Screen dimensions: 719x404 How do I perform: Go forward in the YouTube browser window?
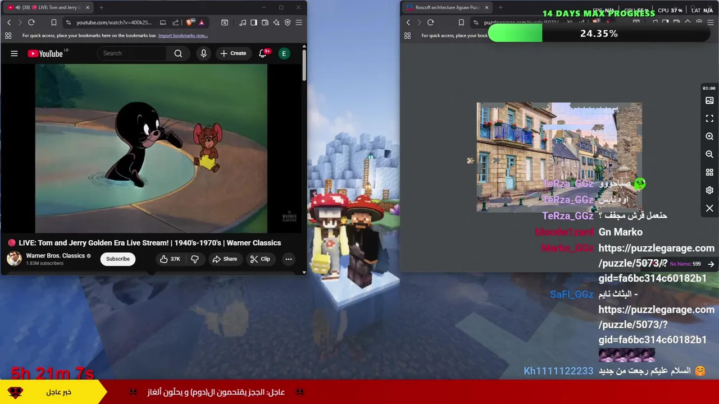coord(20,22)
